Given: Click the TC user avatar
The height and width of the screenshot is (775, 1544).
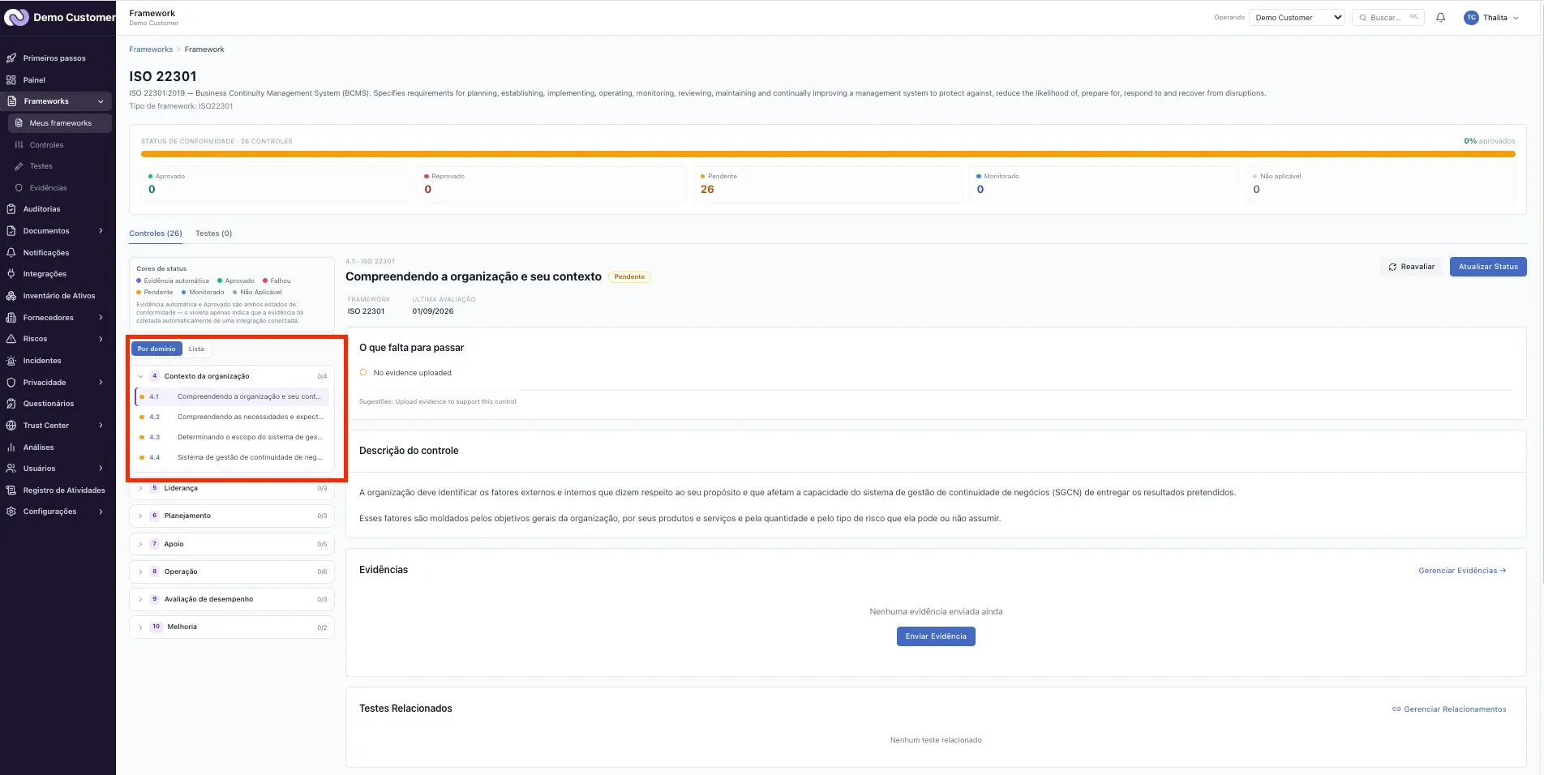Looking at the screenshot, I should pos(1471,17).
